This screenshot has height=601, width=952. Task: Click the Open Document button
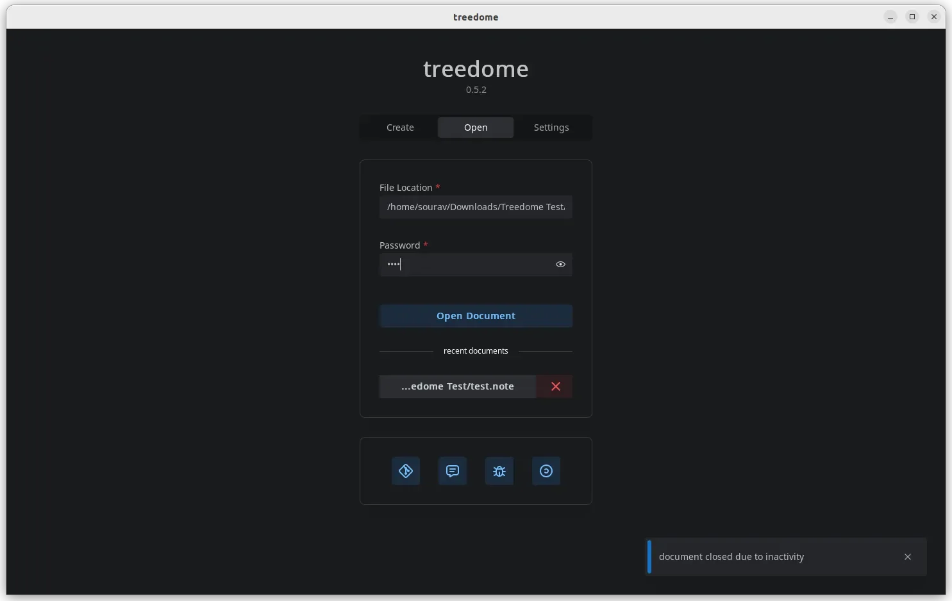coord(476,316)
